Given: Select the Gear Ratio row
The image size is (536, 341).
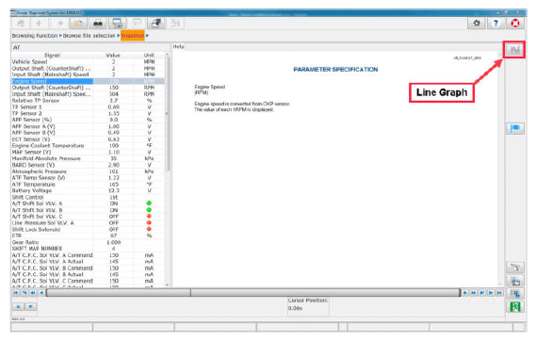Looking at the screenshot, I should tap(89, 242).
